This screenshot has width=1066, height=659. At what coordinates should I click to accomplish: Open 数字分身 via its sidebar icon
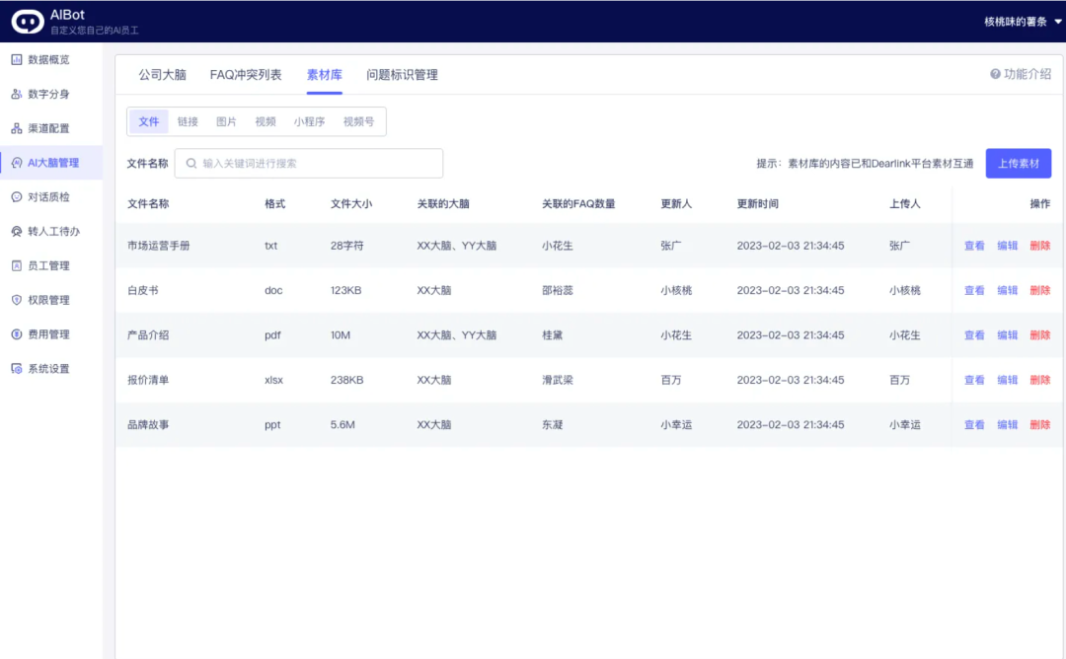click(x=17, y=95)
